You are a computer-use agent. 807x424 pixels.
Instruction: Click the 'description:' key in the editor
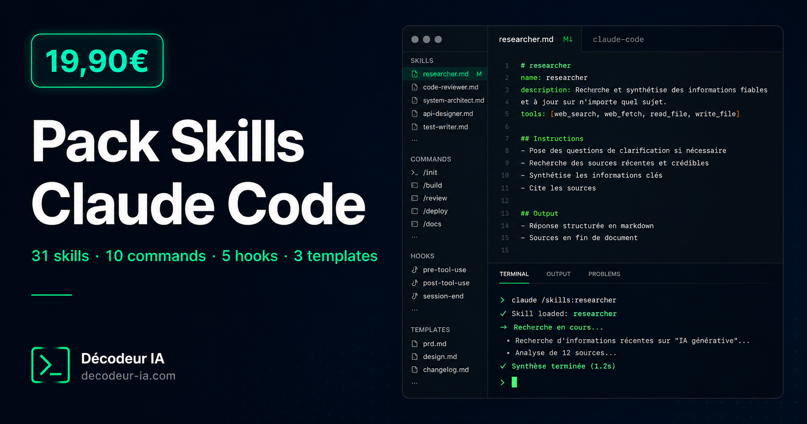pyautogui.click(x=545, y=90)
